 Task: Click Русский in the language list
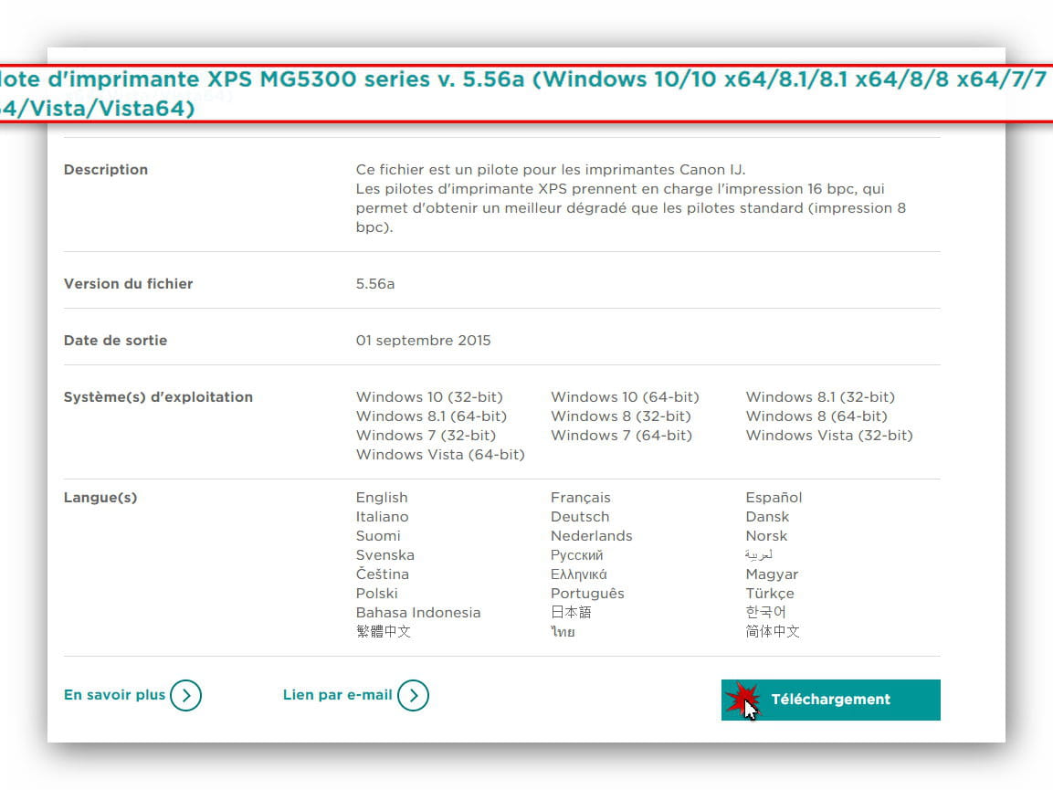pyautogui.click(x=576, y=555)
